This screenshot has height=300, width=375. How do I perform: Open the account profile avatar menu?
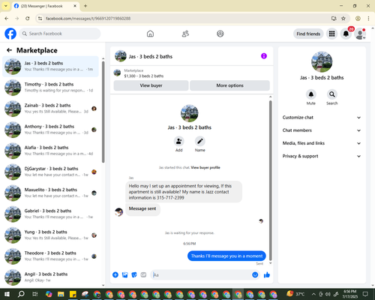(360, 34)
